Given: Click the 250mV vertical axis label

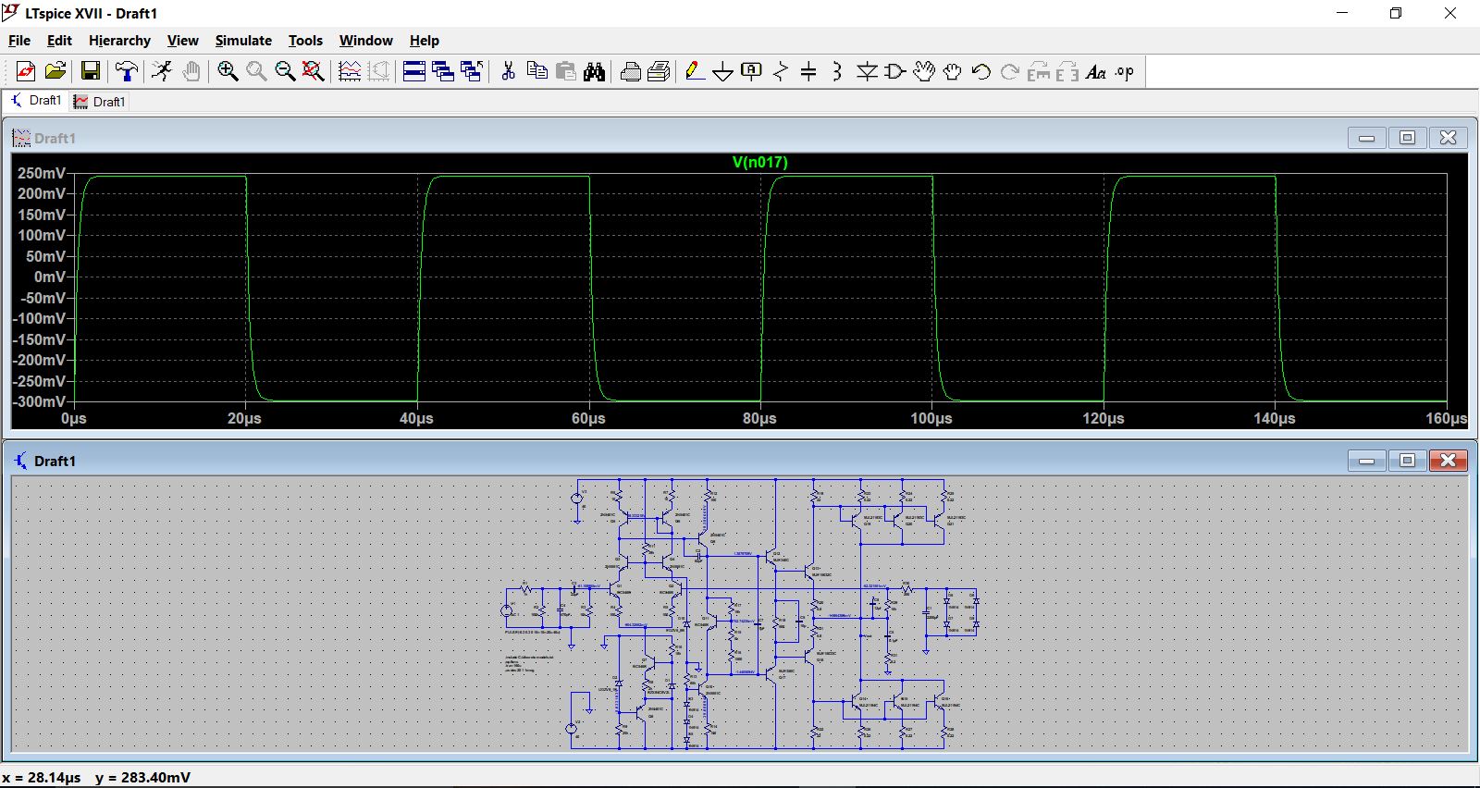Looking at the screenshot, I should (x=42, y=173).
